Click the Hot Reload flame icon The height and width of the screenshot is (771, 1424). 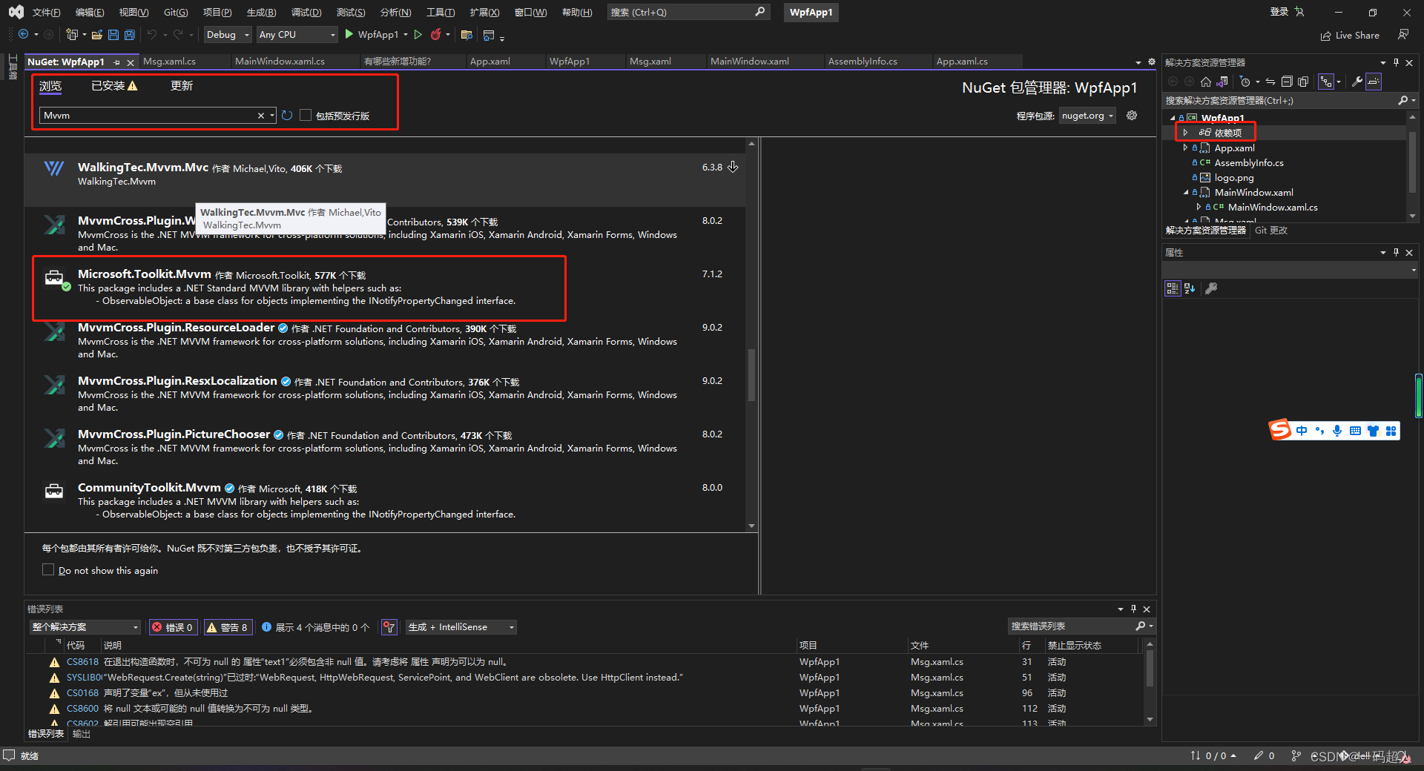coord(436,34)
